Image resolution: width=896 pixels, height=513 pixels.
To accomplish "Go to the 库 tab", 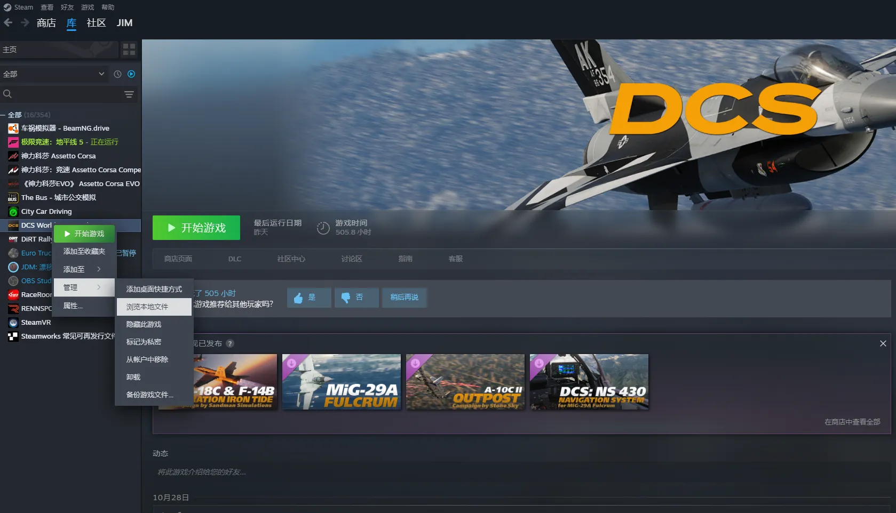I will click(72, 23).
